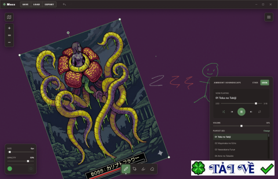Viewport: 278px width, 179px height.
Task: Zoom in with the plus button
Action: [x=9, y=28]
